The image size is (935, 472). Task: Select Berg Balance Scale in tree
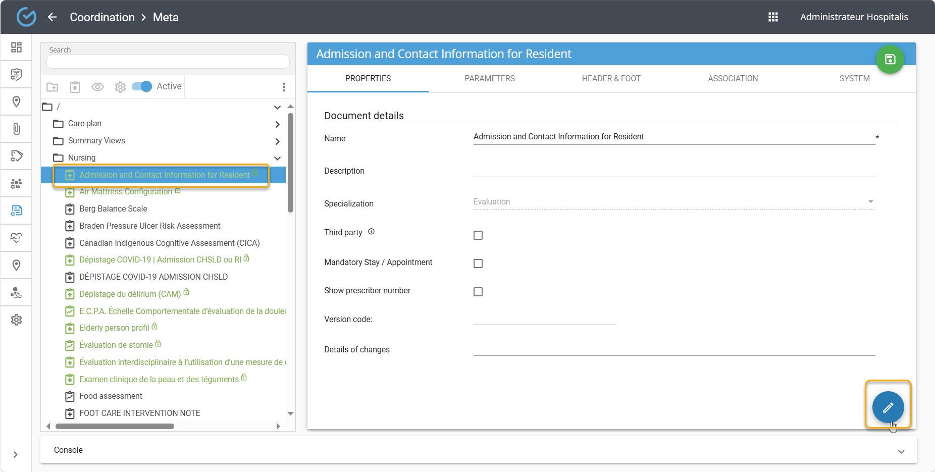(x=113, y=209)
